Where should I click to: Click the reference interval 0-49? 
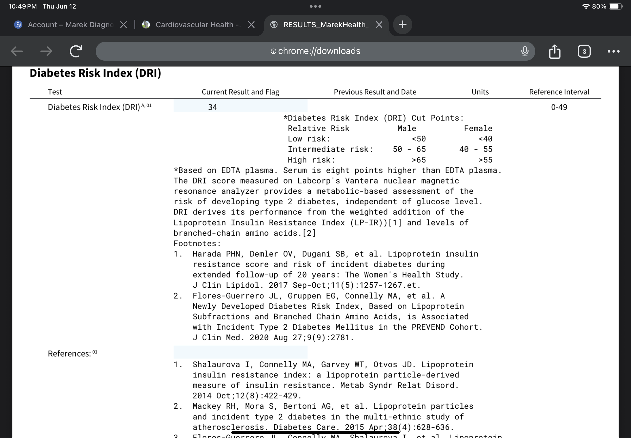point(559,107)
